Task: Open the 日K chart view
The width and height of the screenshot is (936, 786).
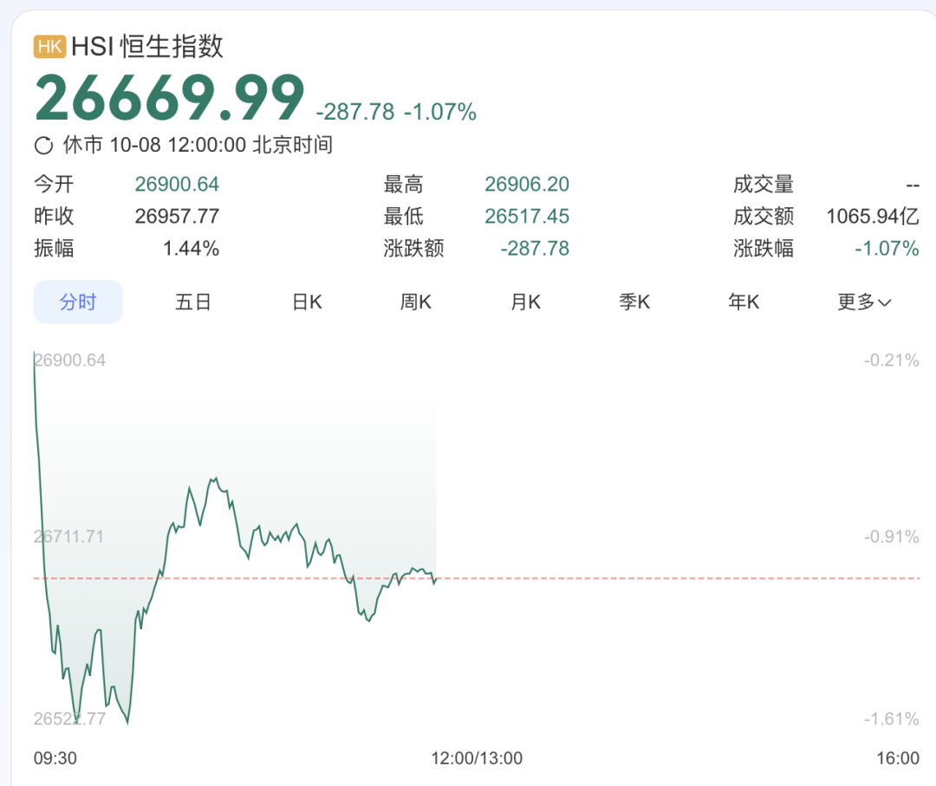Action: point(307,302)
